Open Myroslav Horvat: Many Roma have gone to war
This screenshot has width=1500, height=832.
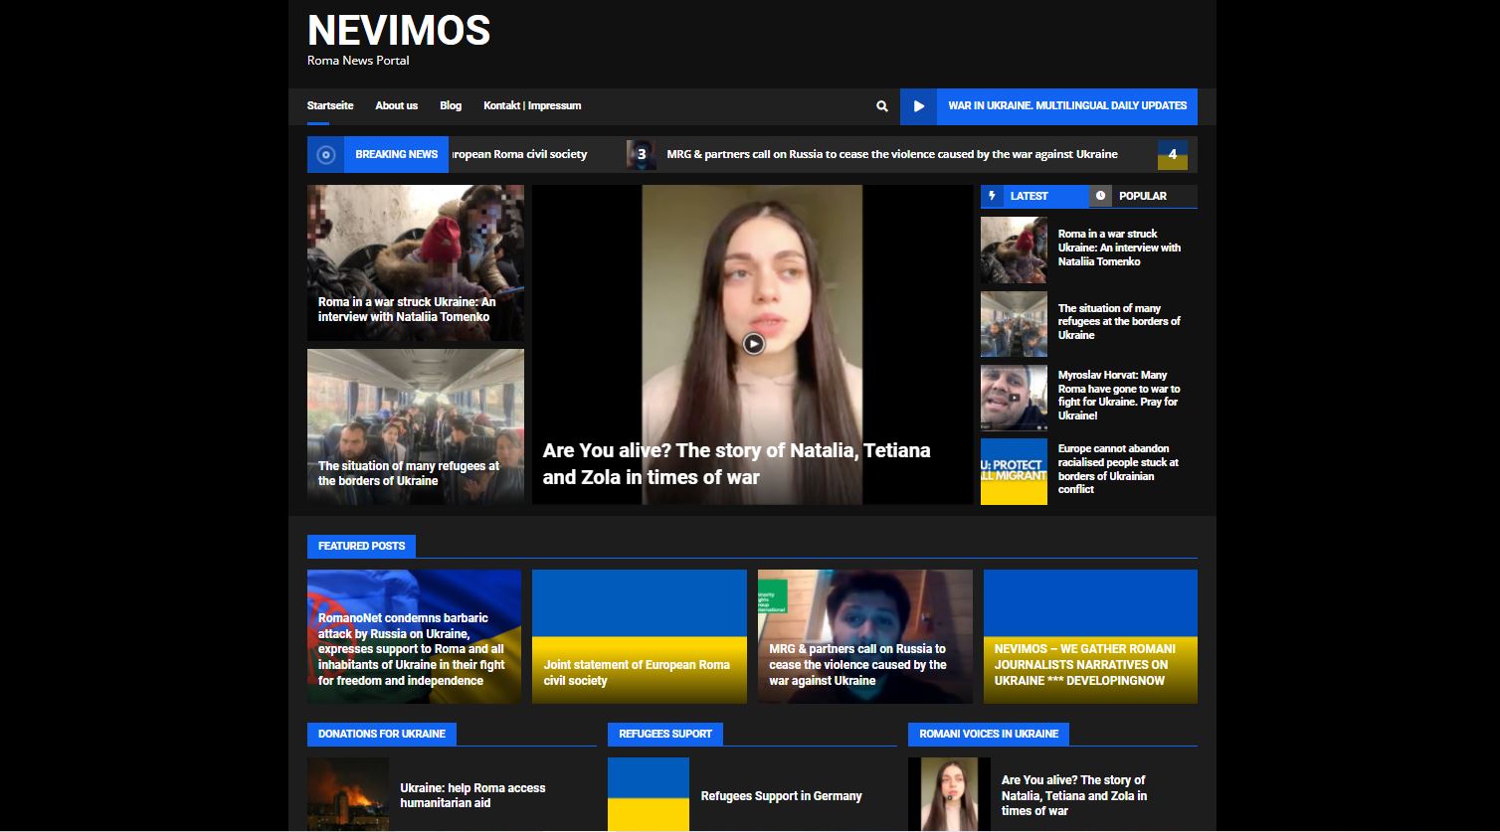[x=1119, y=396]
